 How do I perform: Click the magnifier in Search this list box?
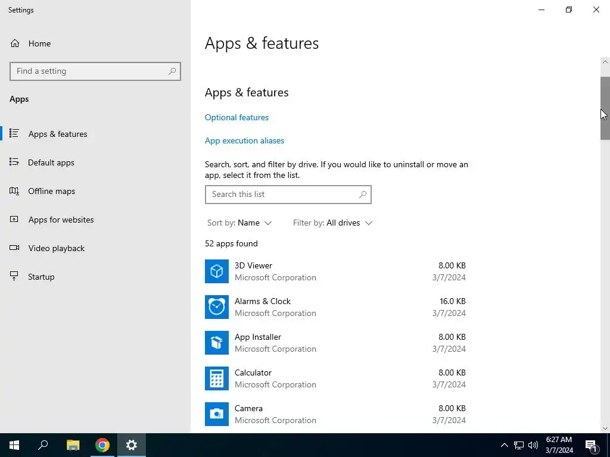[x=363, y=195]
